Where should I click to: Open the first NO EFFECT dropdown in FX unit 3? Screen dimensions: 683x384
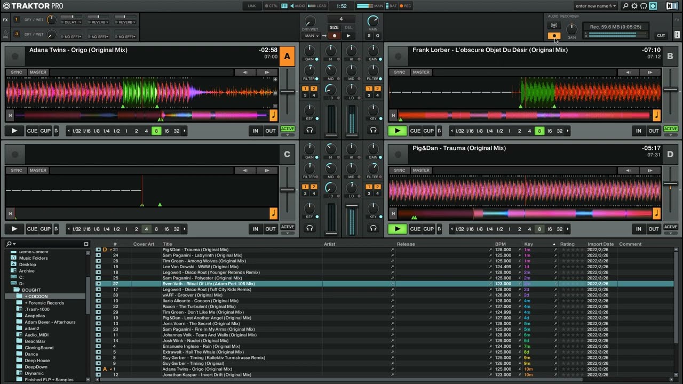[70, 37]
